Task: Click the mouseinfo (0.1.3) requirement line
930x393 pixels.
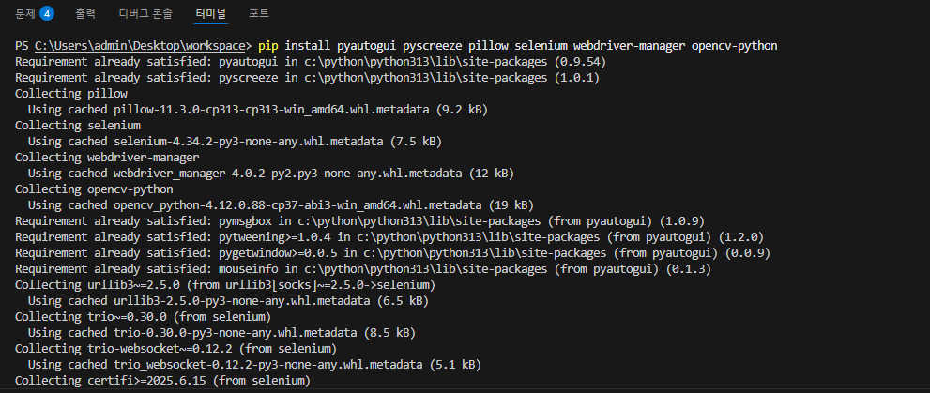Action: 363,270
